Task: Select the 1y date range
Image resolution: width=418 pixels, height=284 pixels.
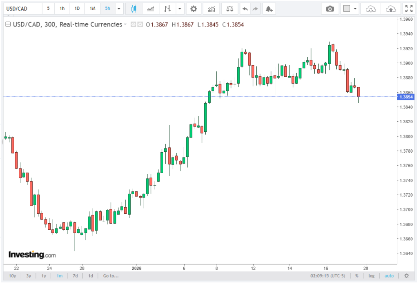Action: click(44, 276)
